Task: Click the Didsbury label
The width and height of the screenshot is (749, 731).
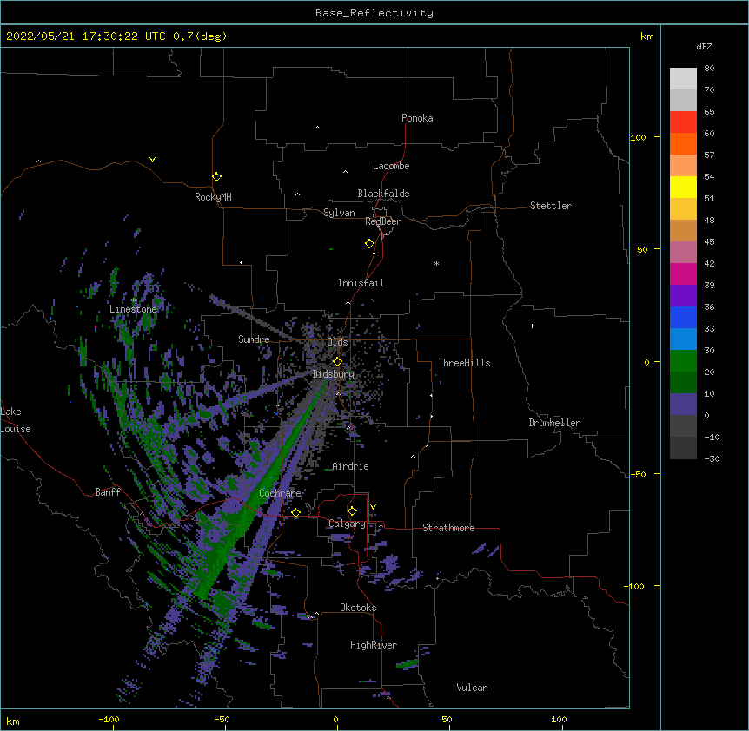Action: (333, 374)
